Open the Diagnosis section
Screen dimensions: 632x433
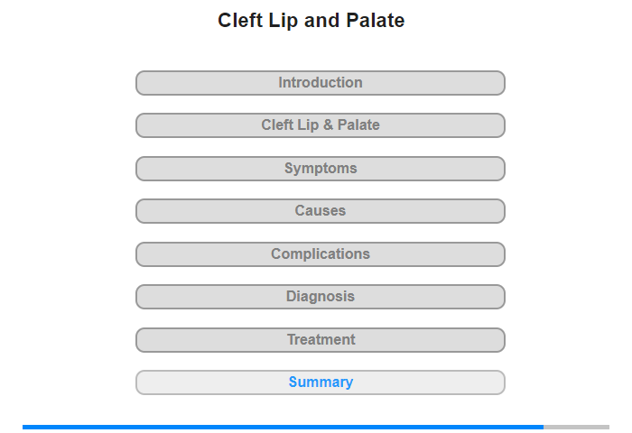coord(321,297)
